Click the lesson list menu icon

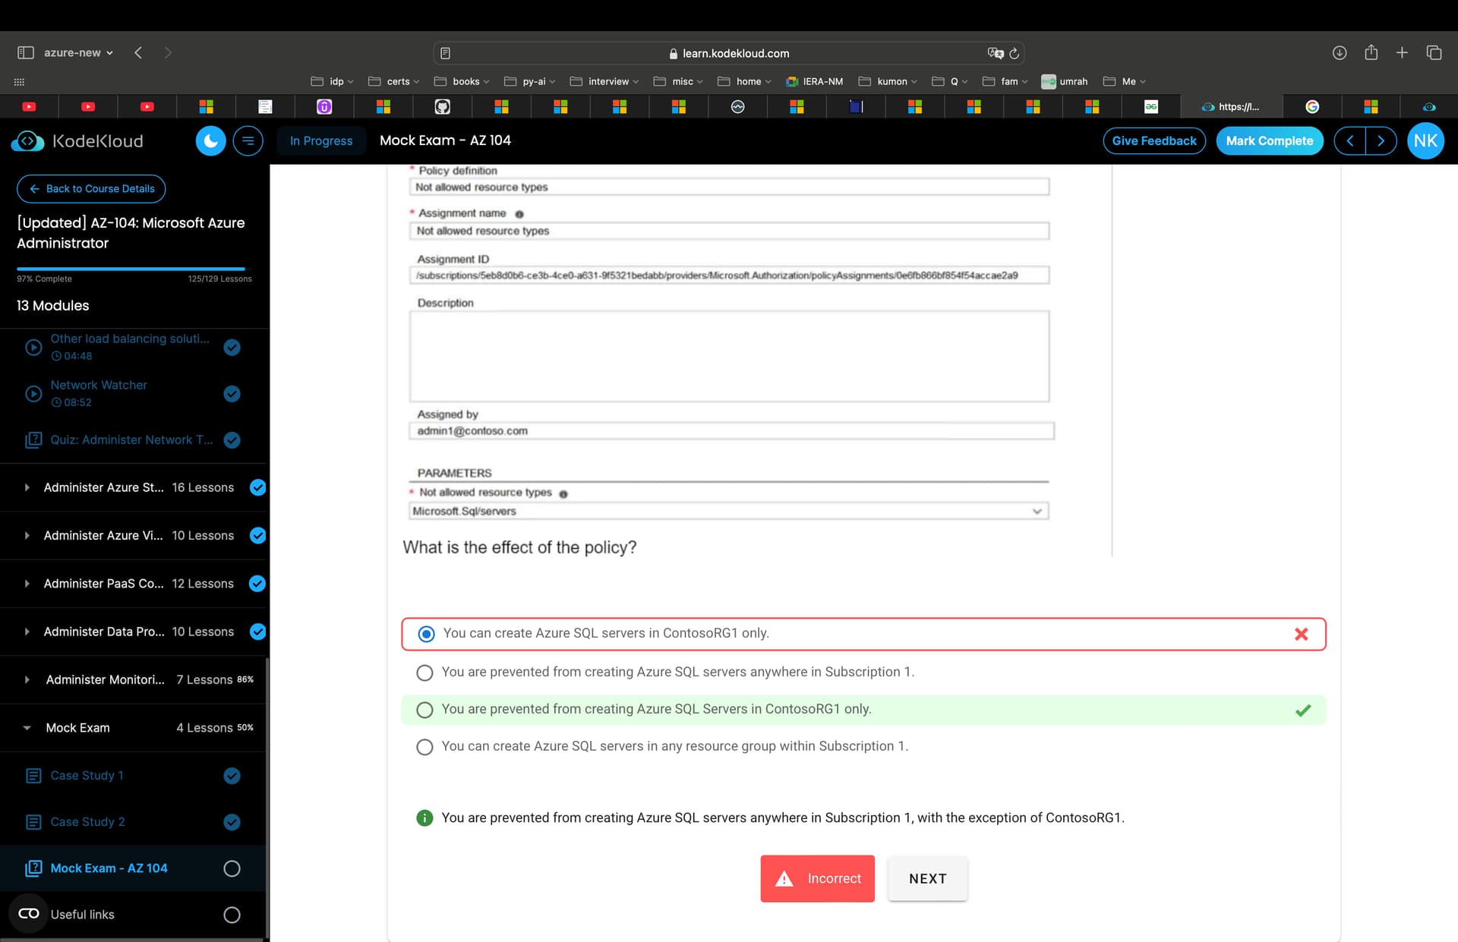248,141
